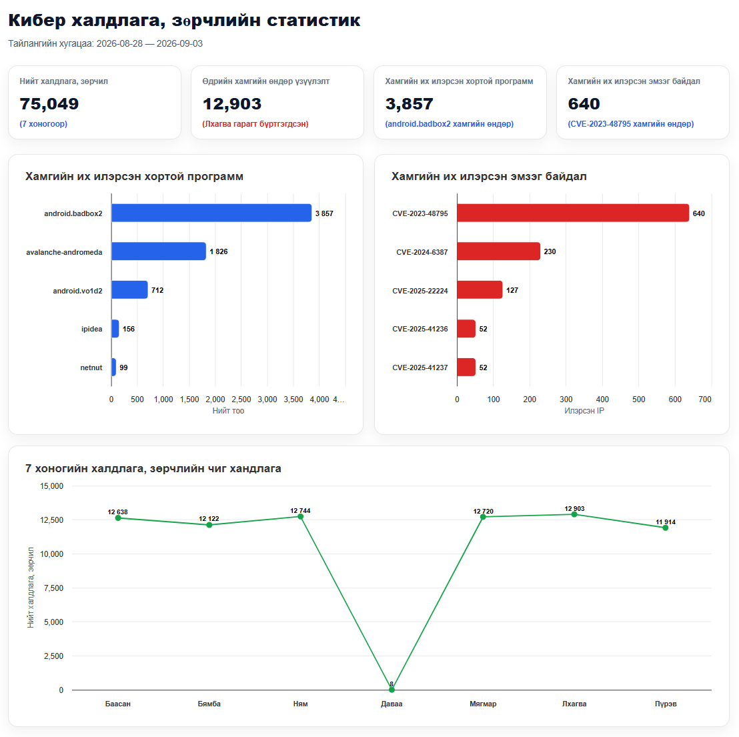Click the CVE-2023-48795 red bar
739x737 pixels.
click(x=573, y=213)
